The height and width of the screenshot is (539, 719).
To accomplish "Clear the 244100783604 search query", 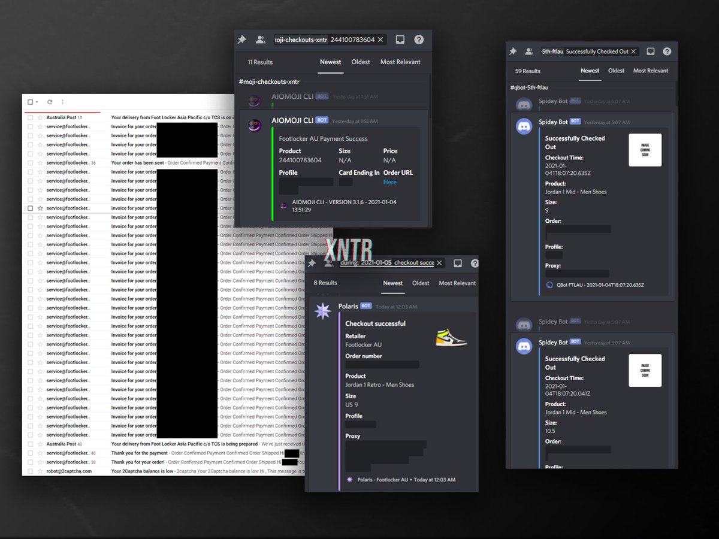I will point(380,40).
